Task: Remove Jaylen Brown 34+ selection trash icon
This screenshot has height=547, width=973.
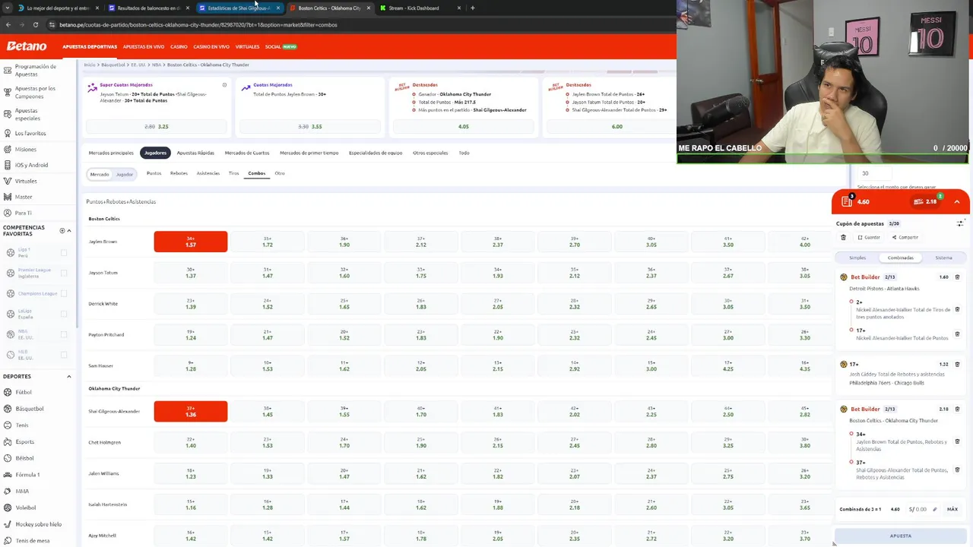Action: 957,441
